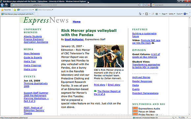Open A bill of goods on Buy America link
The width and height of the screenshot is (191, 119).
146,56
